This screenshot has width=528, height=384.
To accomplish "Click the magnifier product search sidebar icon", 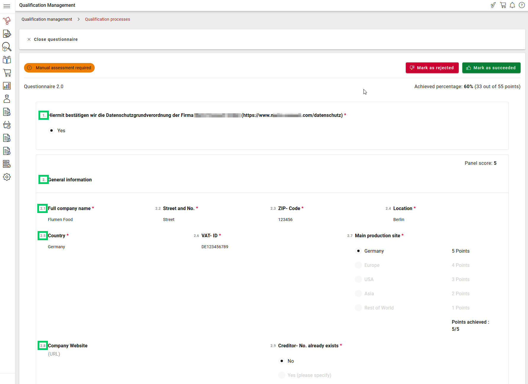I will [7, 47].
